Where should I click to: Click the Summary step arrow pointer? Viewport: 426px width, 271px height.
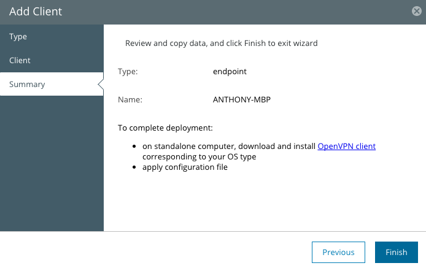pos(101,84)
